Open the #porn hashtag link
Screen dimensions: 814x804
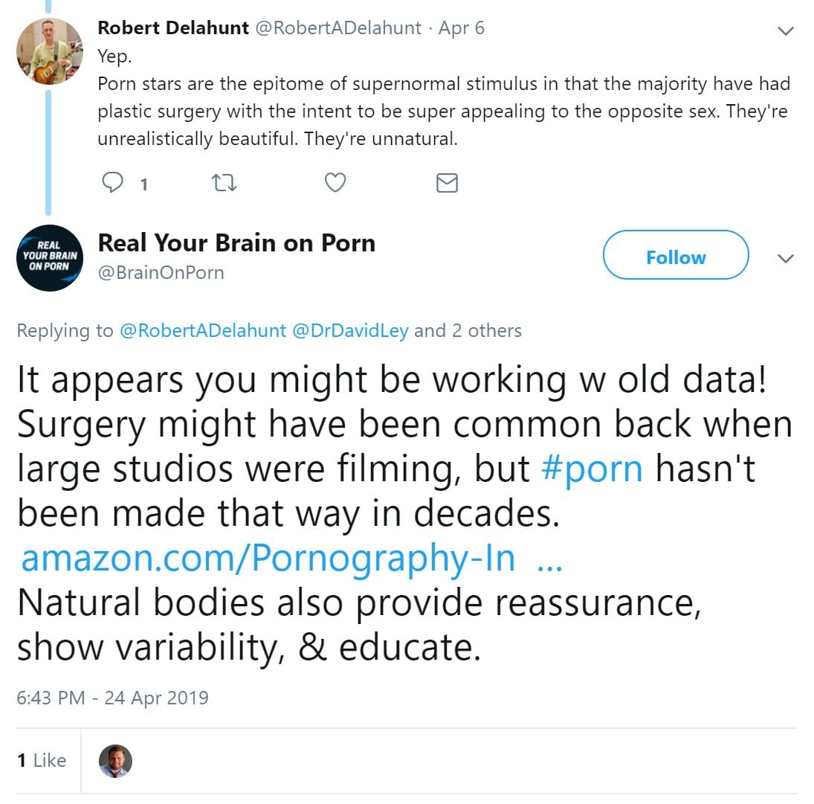pyautogui.click(x=592, y=469)
